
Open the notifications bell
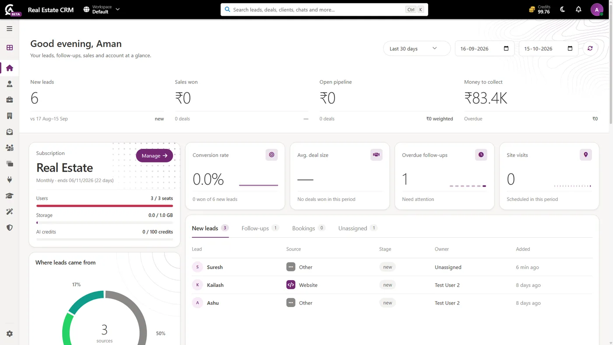[578, 9]
